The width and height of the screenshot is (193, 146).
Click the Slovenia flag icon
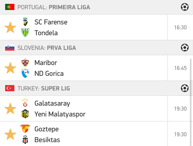(x=10, y=48)
